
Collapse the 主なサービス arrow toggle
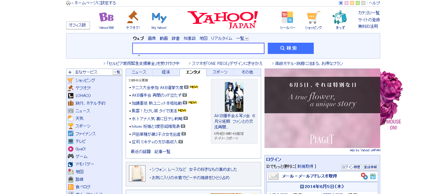pos(70,72)
